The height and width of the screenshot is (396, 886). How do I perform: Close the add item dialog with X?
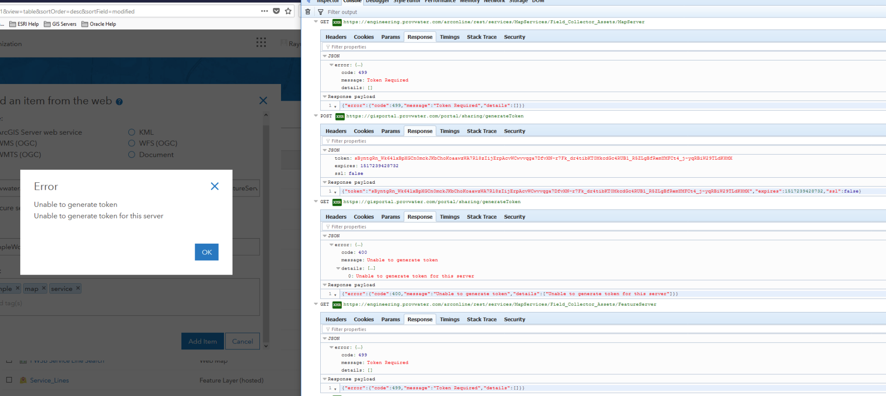(263, 101)
